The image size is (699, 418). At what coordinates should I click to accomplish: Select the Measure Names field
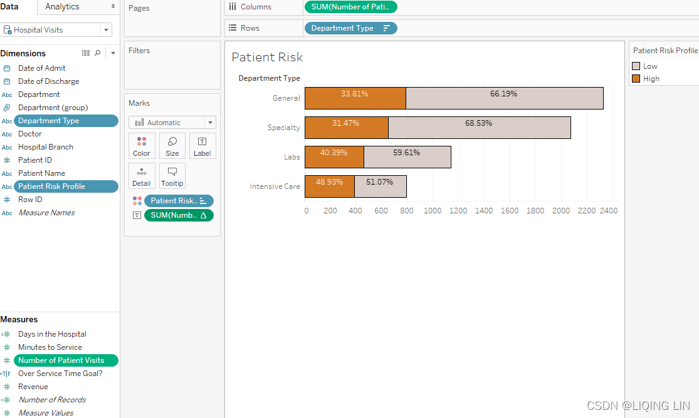46,213
